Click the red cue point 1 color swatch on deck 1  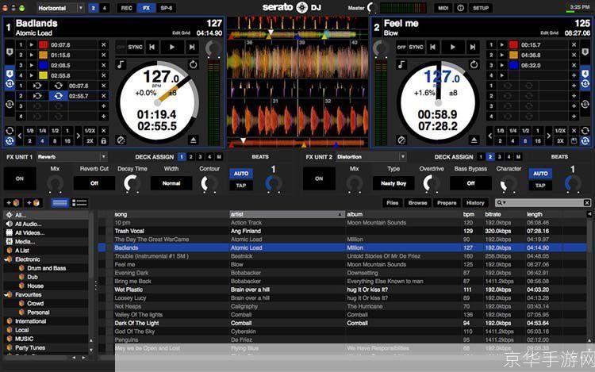[44, 44]
